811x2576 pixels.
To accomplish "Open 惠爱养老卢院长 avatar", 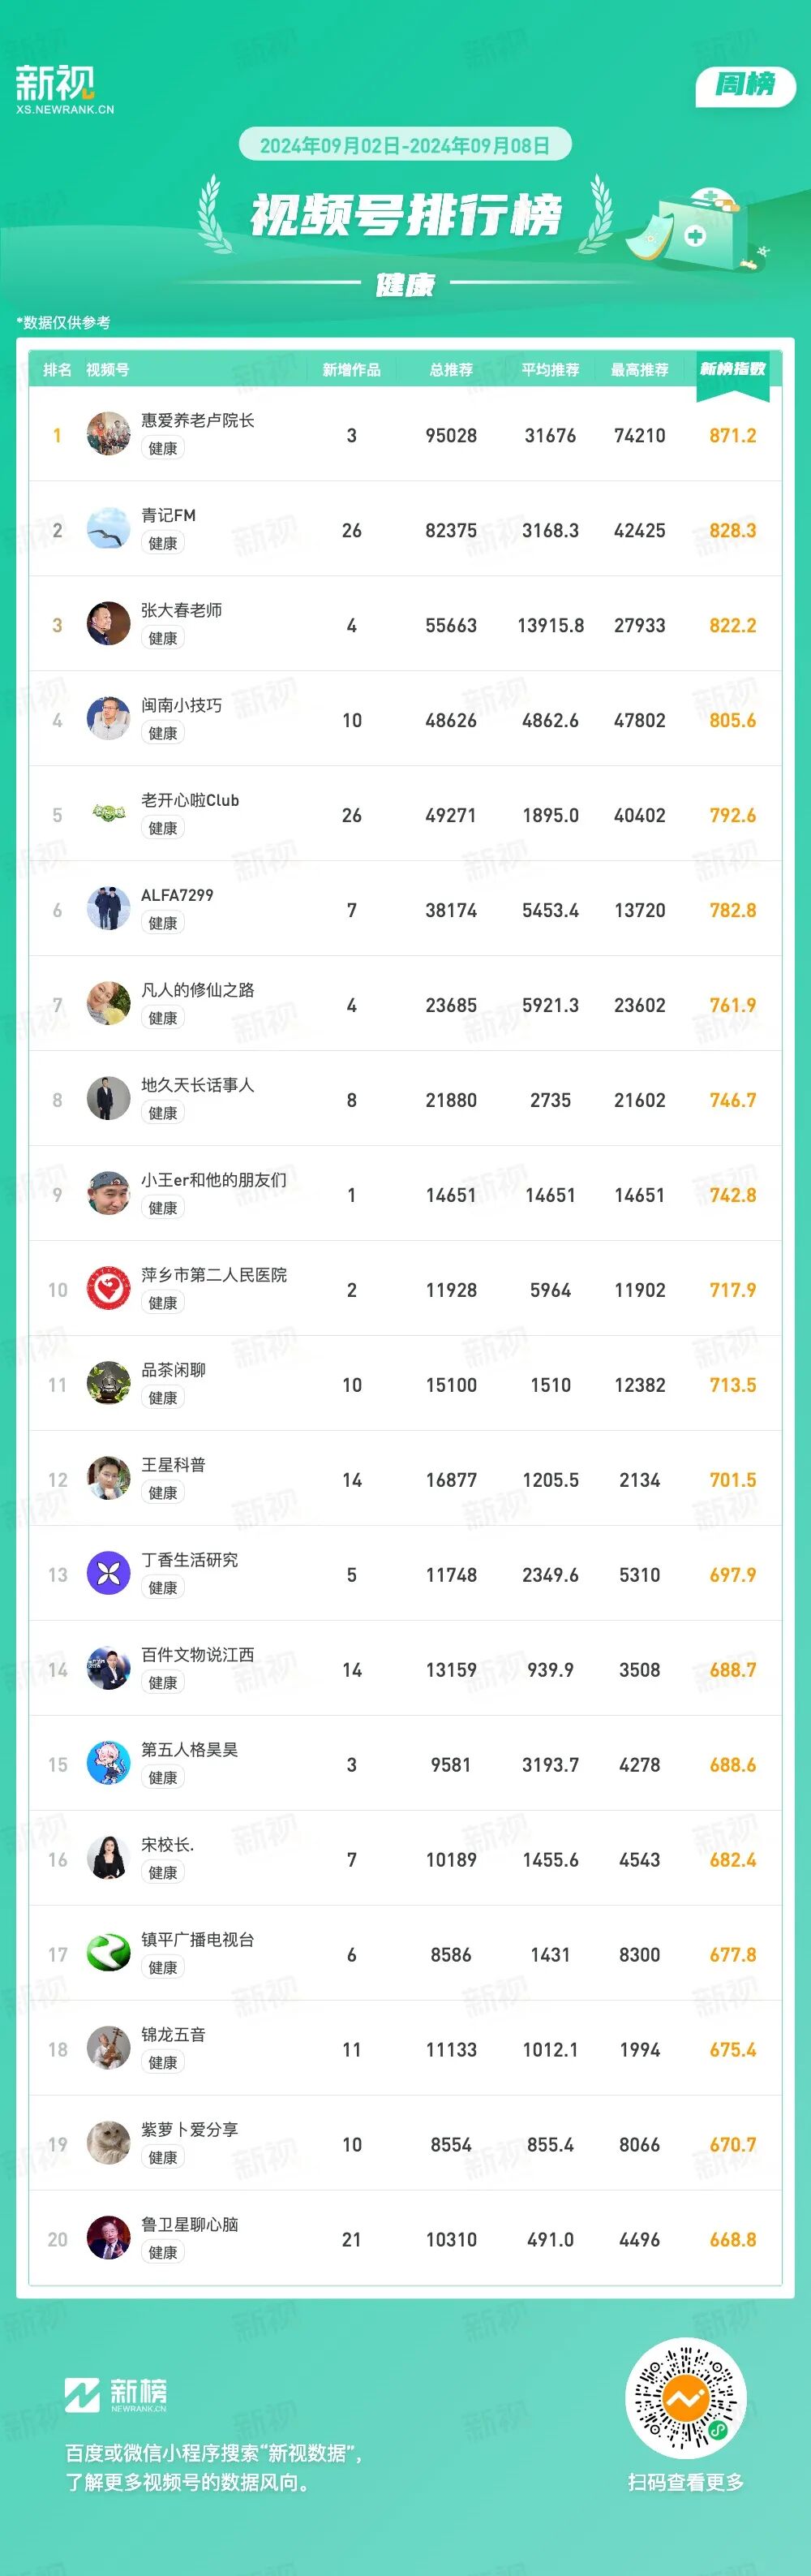I will click(108, 434).
